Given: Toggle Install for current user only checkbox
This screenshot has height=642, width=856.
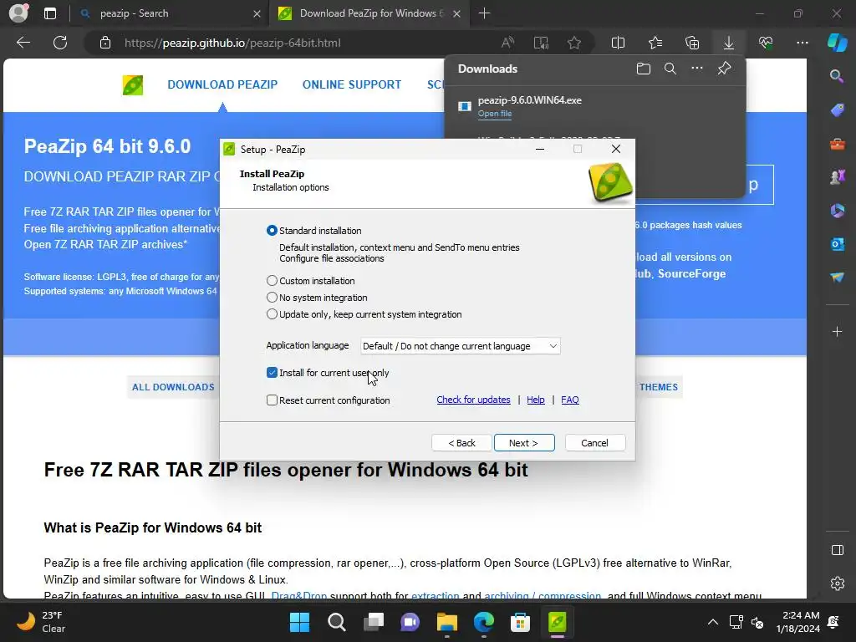Looking at the screenshot, I should click(x=272, y=373).
